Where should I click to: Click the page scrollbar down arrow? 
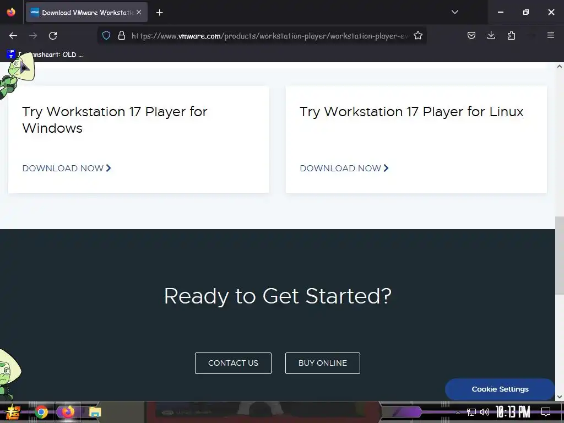coord(560,397)
